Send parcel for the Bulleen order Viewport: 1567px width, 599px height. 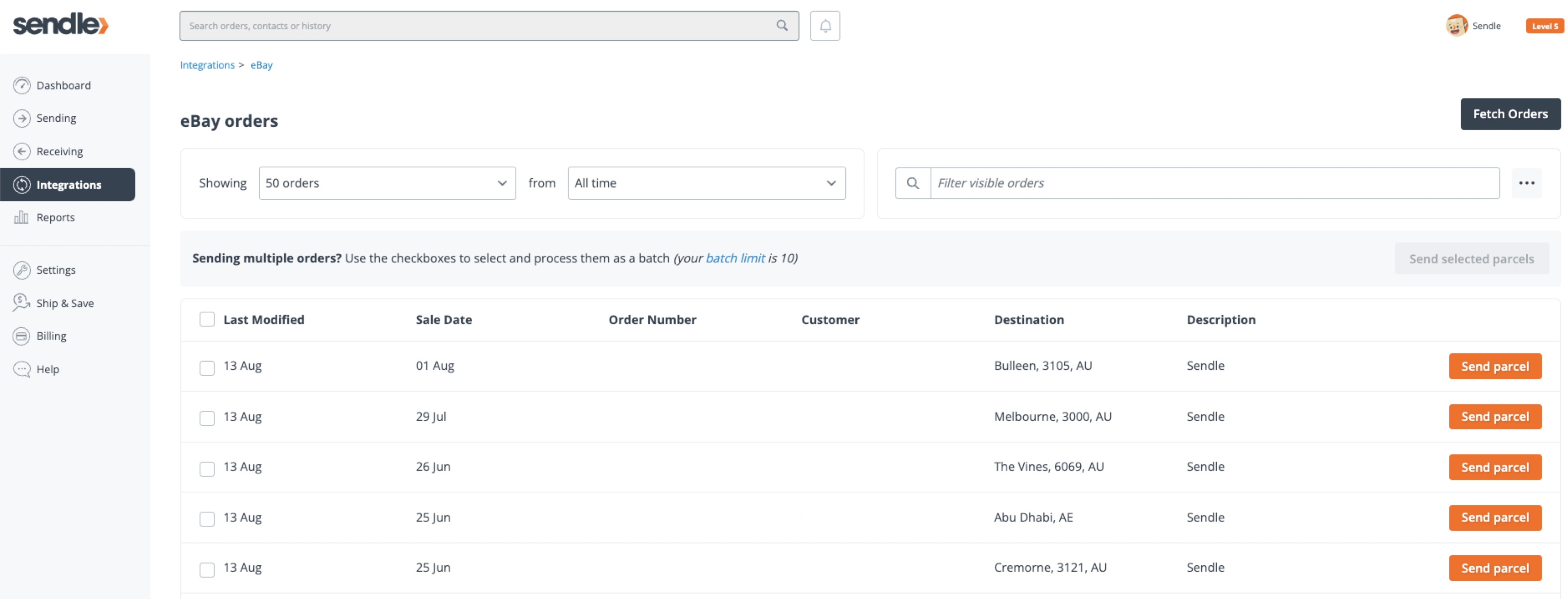[1494, 367]
